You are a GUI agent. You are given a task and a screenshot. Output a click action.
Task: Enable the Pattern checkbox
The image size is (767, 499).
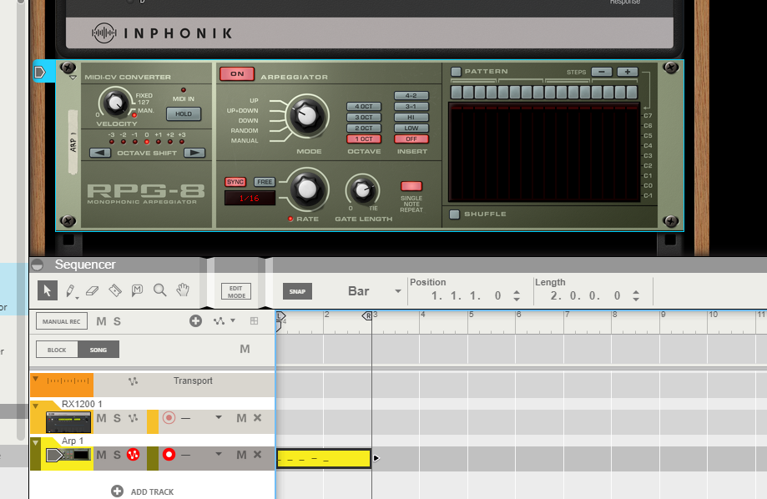(x=456, y=72)
